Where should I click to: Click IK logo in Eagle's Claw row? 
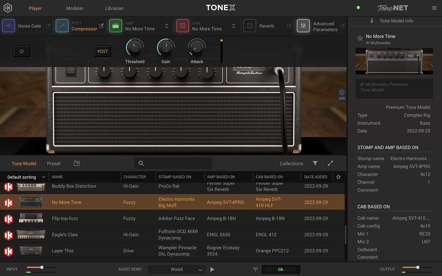tap(9, 235)
